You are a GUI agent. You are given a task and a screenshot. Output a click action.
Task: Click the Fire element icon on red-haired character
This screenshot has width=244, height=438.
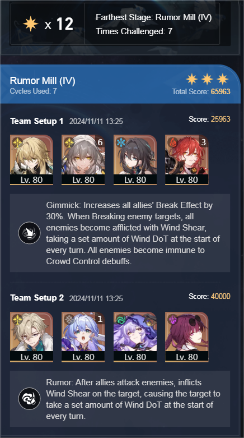[172, 142]
